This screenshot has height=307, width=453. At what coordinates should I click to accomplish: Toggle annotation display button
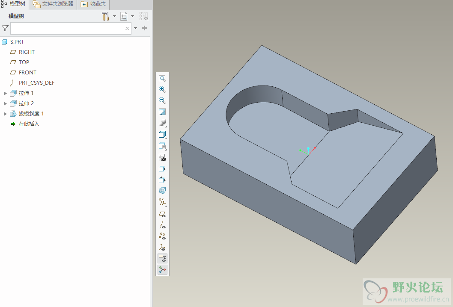coord(162,259)
